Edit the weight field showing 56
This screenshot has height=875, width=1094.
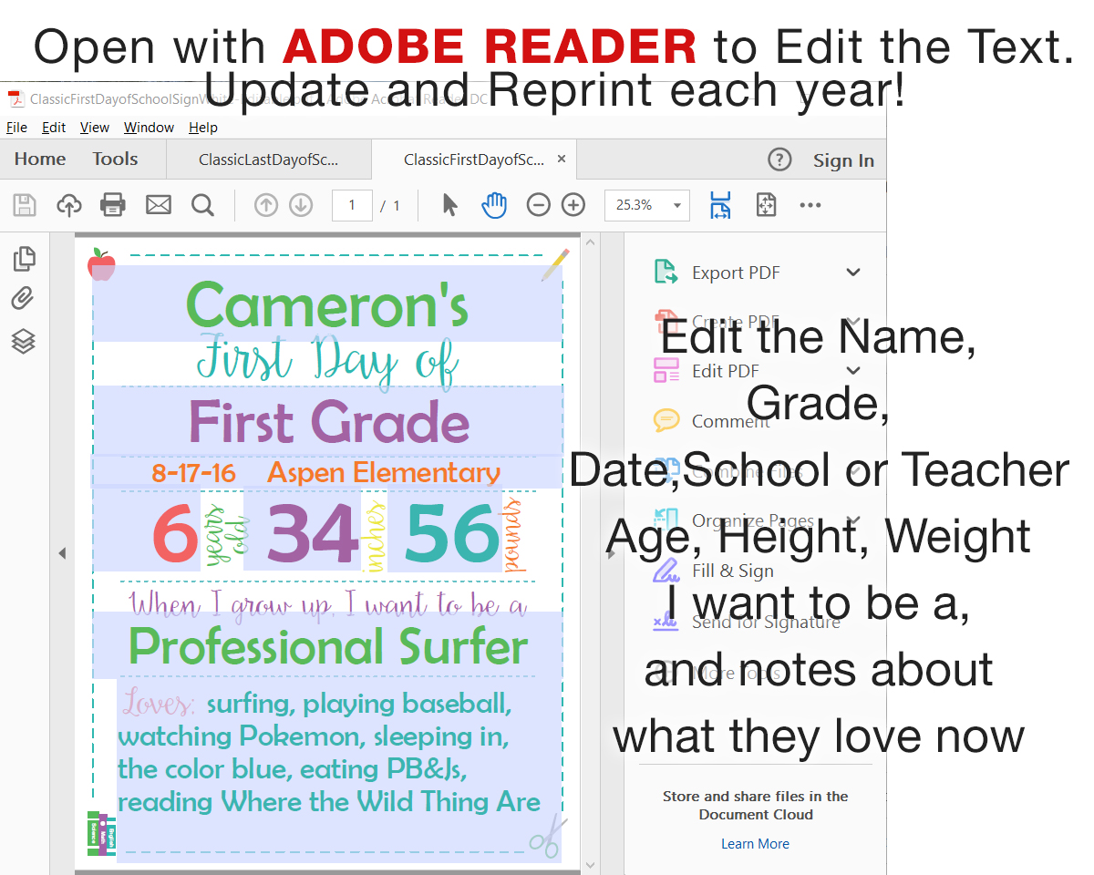[445, 532]
